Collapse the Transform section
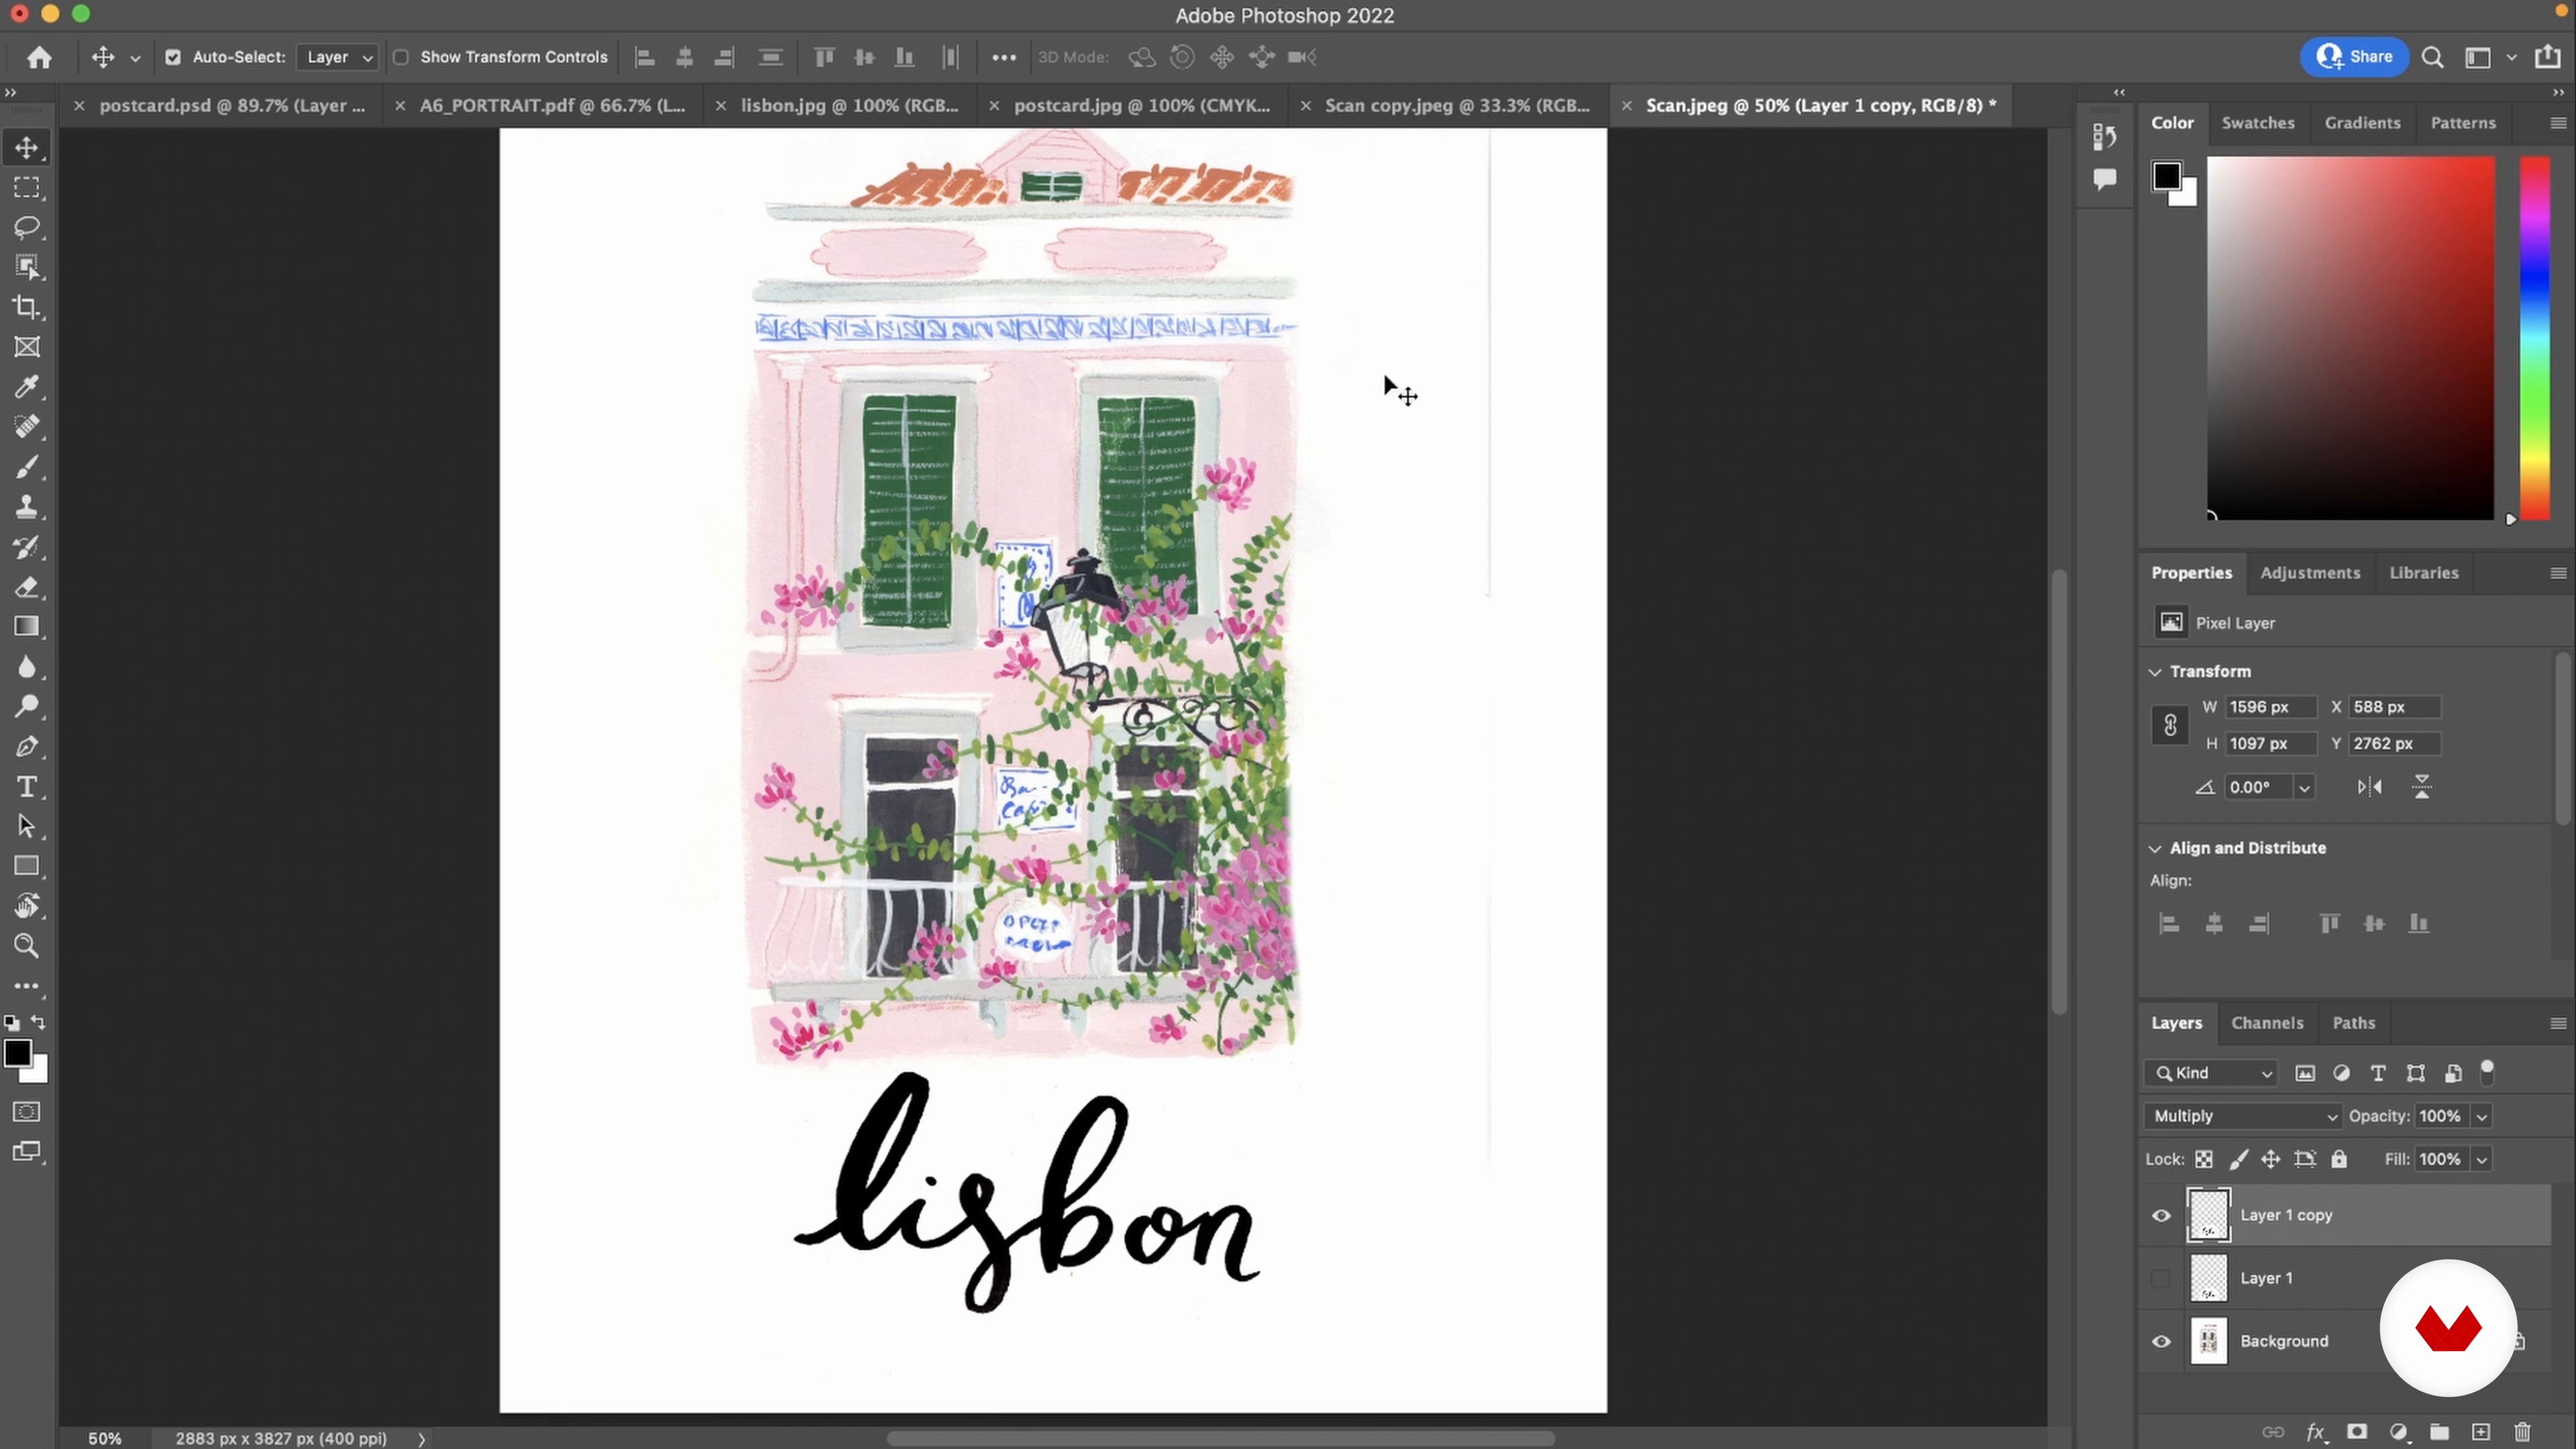 [x=2155, y=672]
